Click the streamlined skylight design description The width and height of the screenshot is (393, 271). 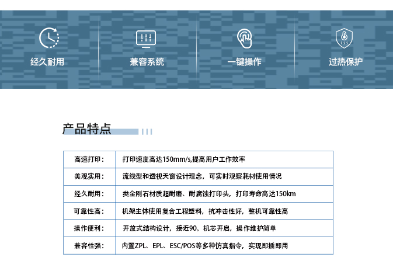coord(201,176)
